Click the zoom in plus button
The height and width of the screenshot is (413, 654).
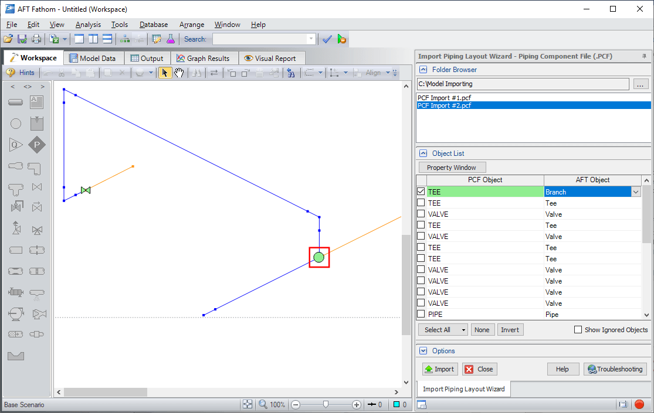357,405
